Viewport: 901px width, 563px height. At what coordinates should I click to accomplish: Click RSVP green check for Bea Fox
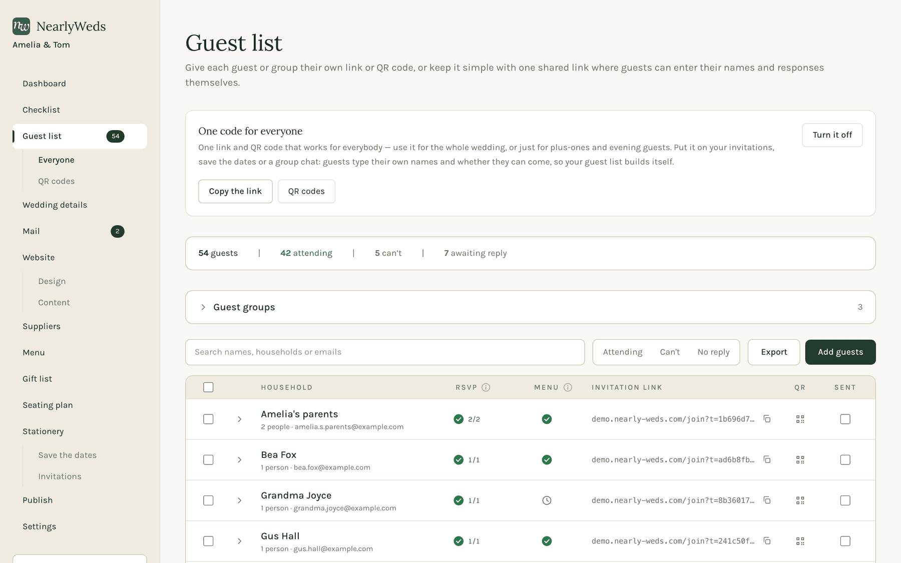459,459
